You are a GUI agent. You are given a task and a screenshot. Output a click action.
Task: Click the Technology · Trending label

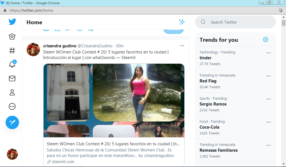pyautogui.click(x=217, y=52)
